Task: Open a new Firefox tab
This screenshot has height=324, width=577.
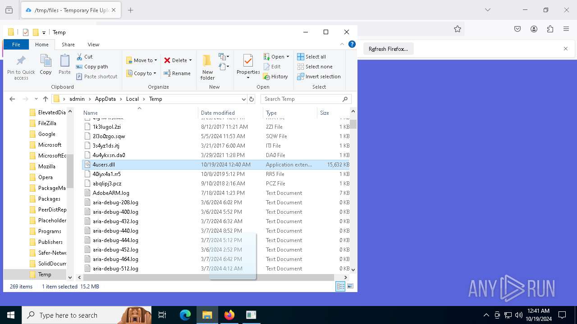Action: (130, 10)
